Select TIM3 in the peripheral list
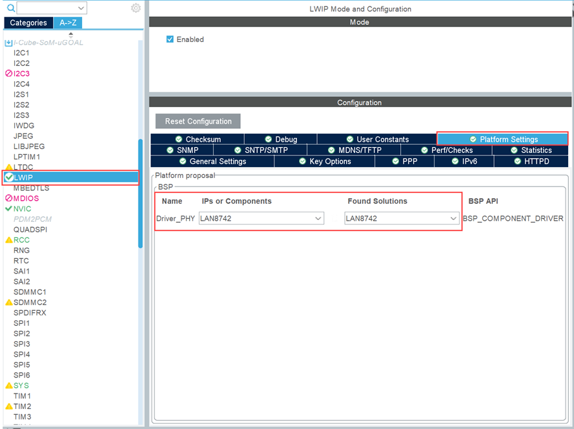Viewport: 574px width, 429px height. 22,417
